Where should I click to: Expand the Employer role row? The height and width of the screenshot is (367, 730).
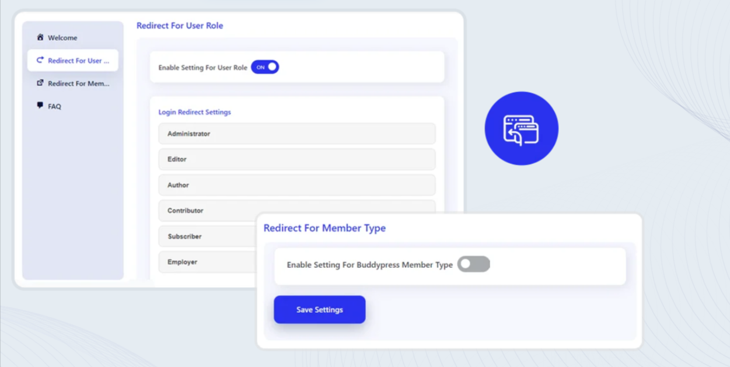(207, 262)
